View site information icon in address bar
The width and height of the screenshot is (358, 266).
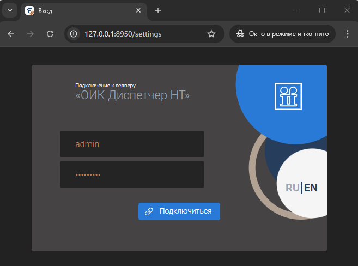coord(74,34)
